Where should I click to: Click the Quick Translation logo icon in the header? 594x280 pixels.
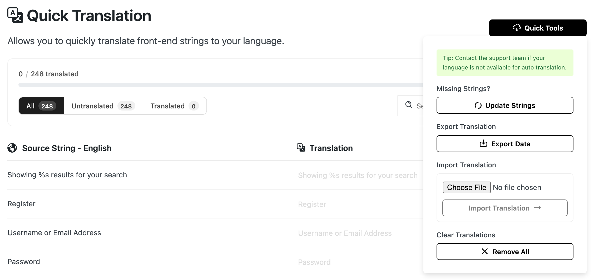click(15, 15)
